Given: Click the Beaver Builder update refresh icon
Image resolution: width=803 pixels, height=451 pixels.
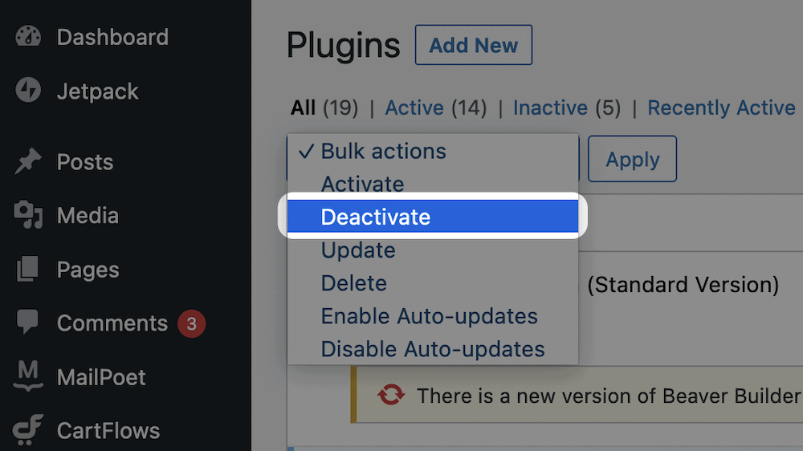Looking at the screenshot, I should click(x=391, y=395).
